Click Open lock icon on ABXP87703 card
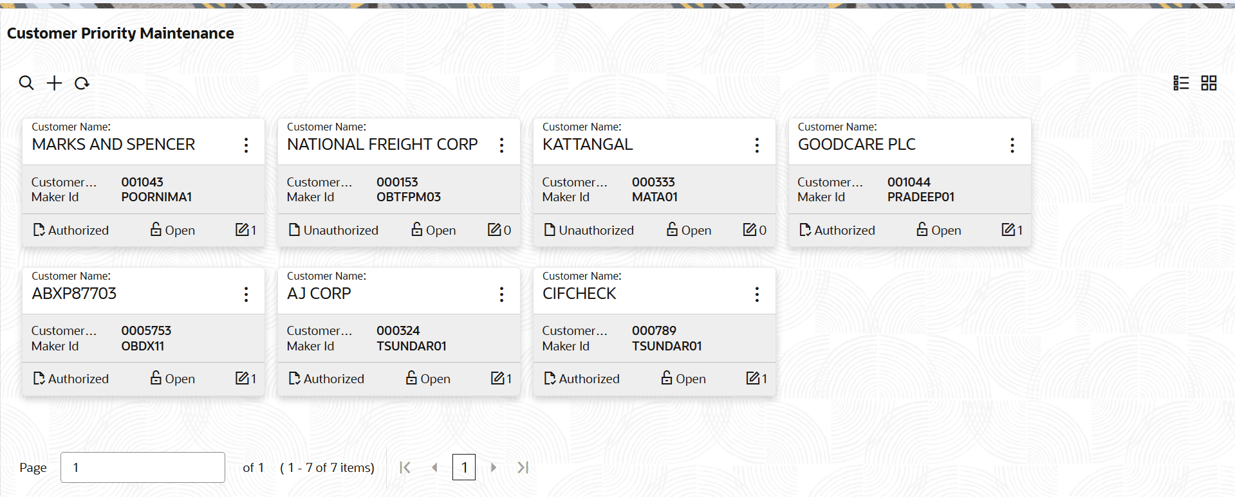This screenshot has height=497, width=1235. click(156, 377)
